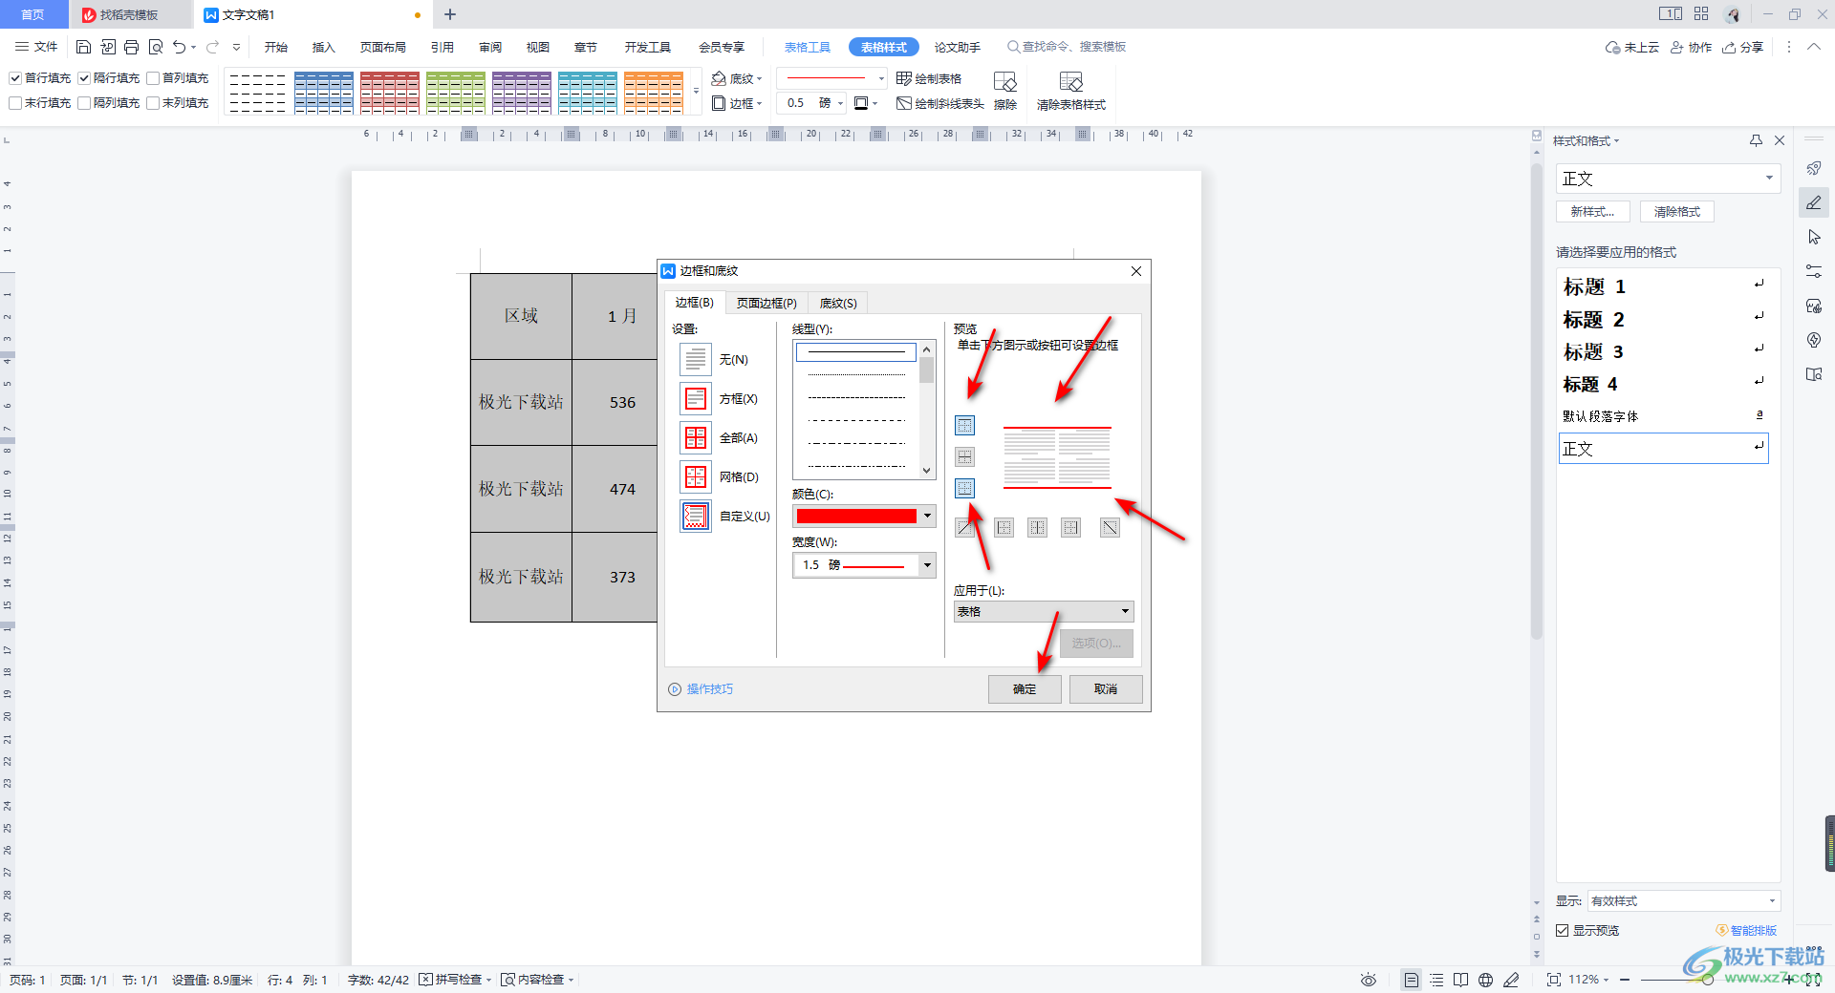Select the green table style thumbnail
The height and width of the screenshot is (993, 1835).
tap(456, 92)
